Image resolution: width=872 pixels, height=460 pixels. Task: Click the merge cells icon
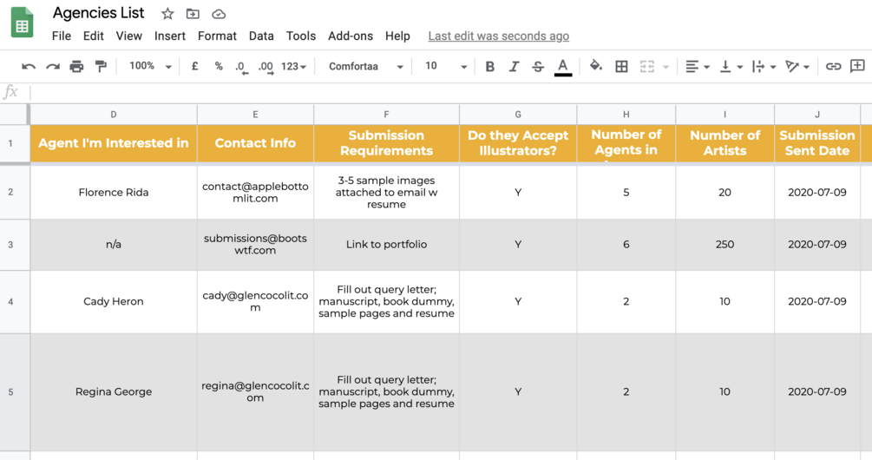click(646, 67)
